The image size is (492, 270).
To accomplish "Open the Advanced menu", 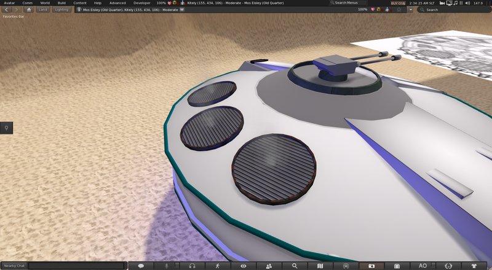I will 117,3.
